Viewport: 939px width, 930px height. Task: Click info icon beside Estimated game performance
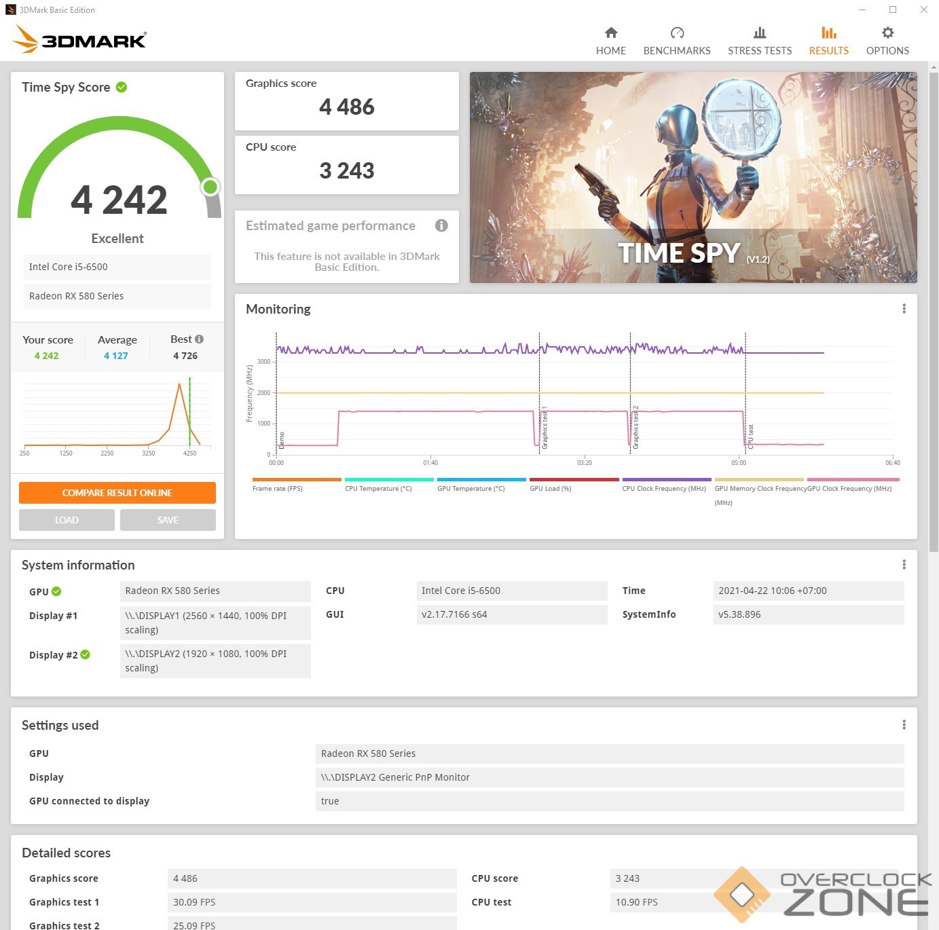point(441,225)
